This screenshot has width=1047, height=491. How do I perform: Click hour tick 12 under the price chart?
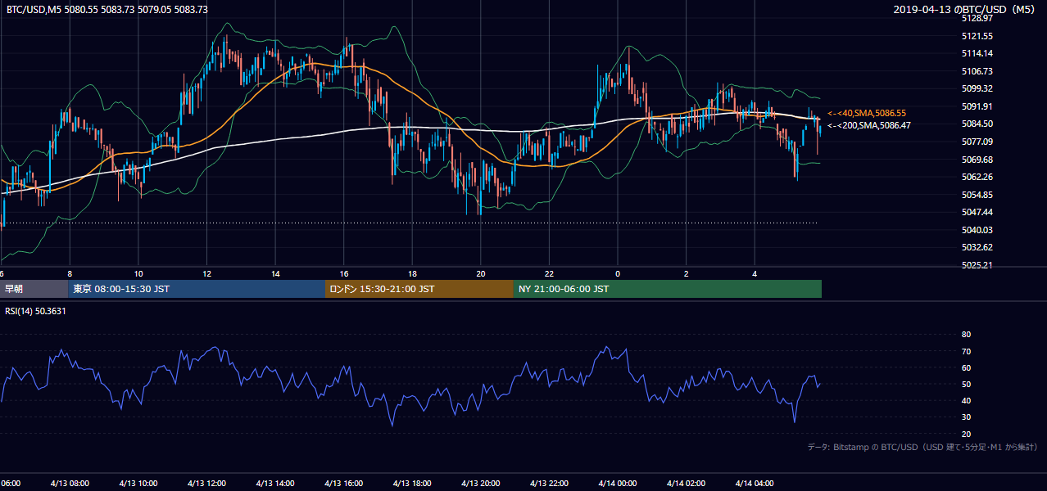coord(207,274)
